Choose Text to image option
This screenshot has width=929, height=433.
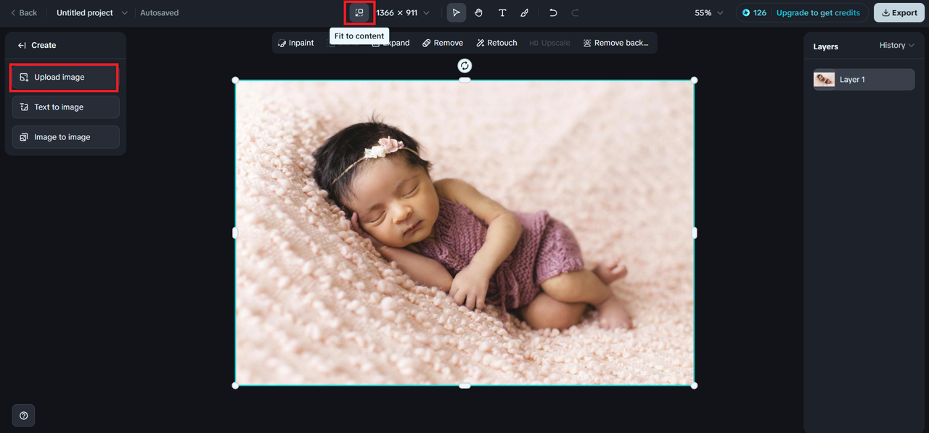coord(65,107)
